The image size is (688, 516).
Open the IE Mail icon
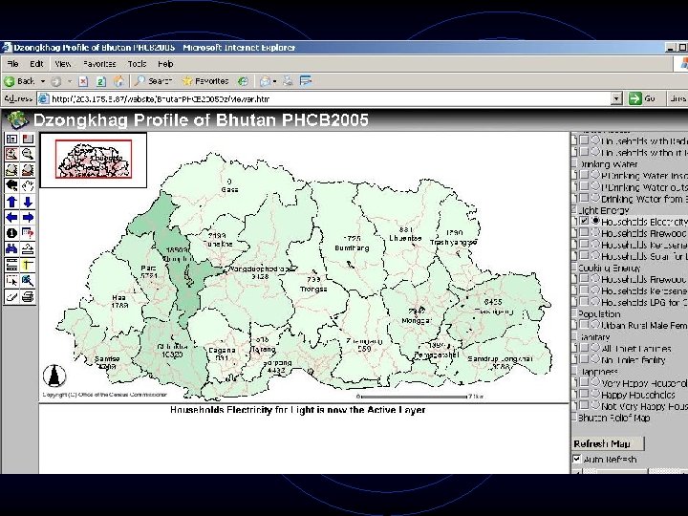[265, 81]
